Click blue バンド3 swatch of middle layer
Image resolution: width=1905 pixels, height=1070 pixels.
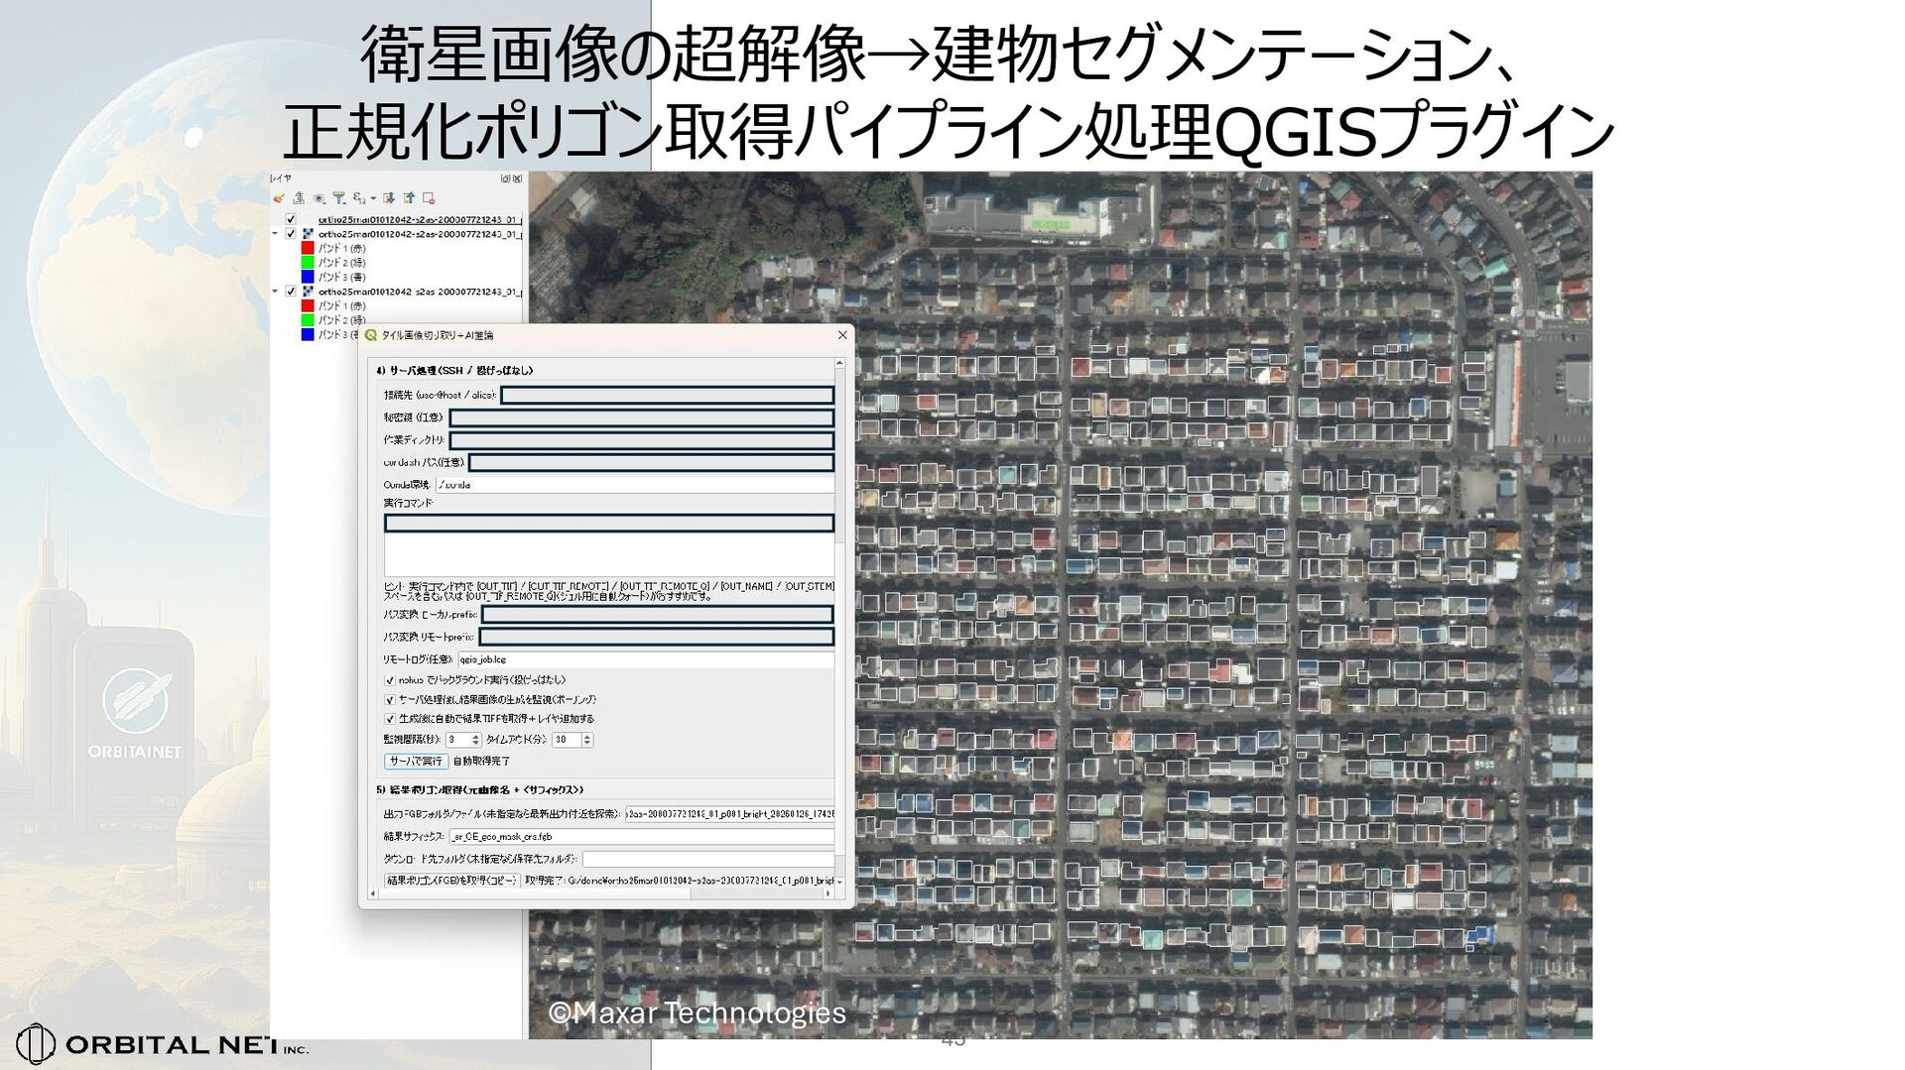308,277
